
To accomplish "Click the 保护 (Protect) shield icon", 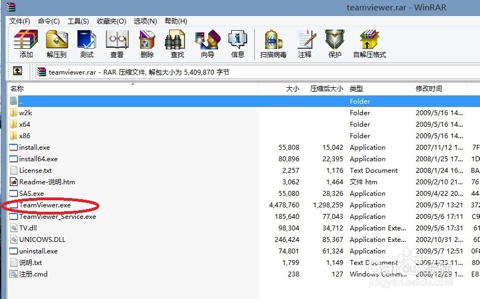I will click(334, 39).
